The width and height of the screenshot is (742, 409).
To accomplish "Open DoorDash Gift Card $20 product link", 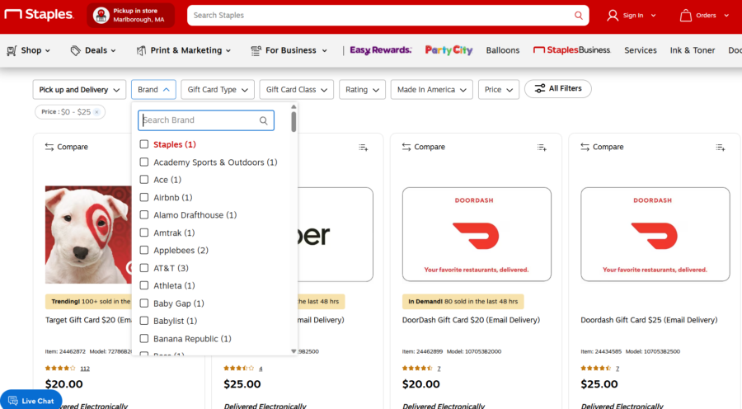I will (x=471, y=320).
